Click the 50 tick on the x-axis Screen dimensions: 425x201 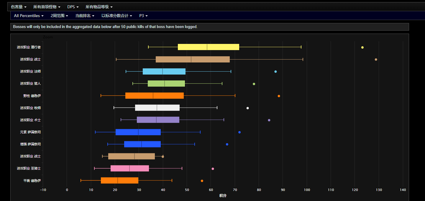coord(187,190)
